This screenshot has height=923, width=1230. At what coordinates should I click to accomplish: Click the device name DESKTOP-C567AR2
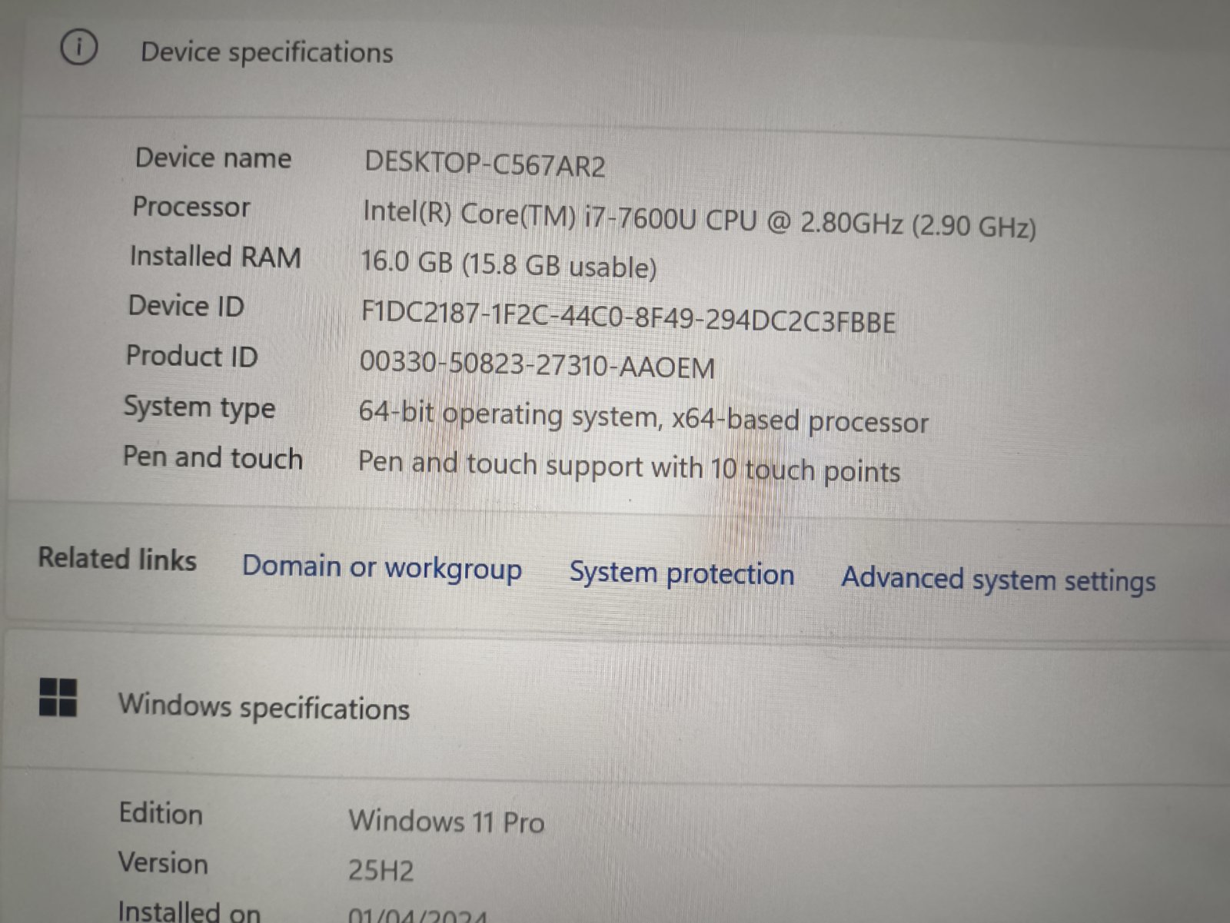(x=484, y=164)
